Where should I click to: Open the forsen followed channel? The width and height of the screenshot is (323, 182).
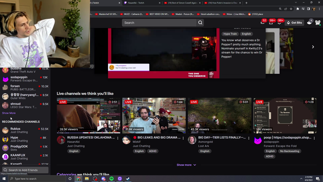click(25, 87)
